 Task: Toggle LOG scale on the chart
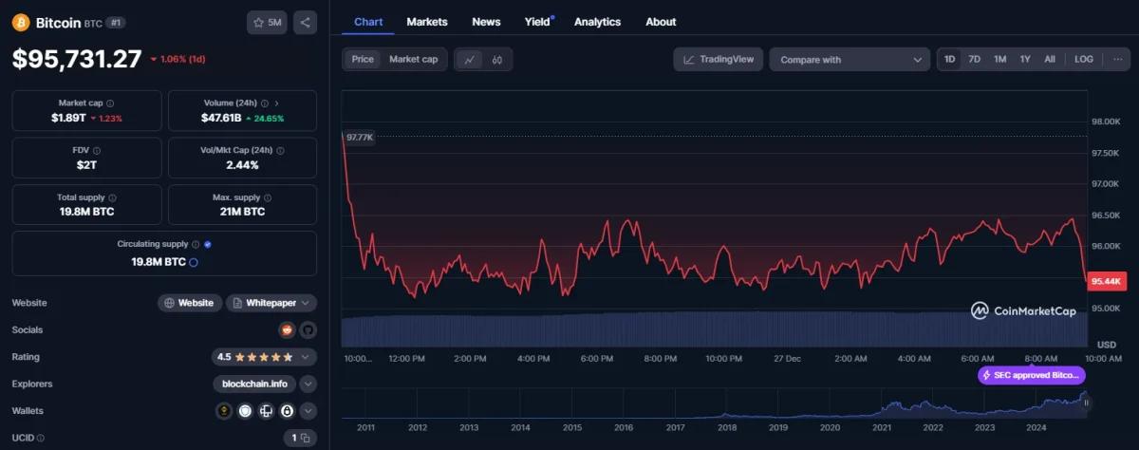tap(1084, 59)
